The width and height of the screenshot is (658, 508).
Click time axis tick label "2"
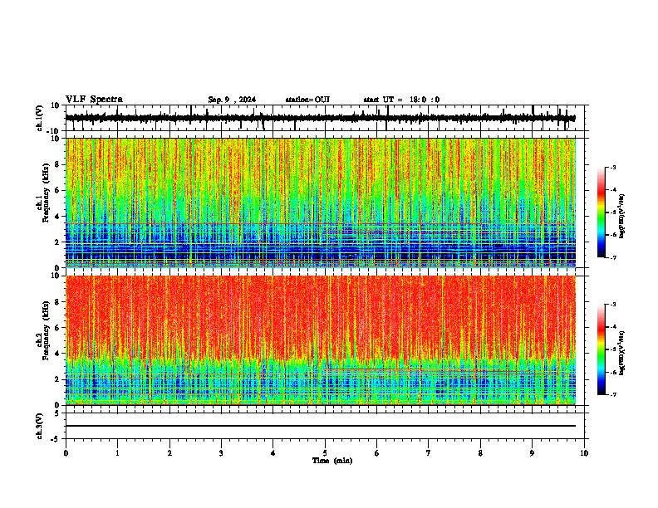click(x=169, y=453)
